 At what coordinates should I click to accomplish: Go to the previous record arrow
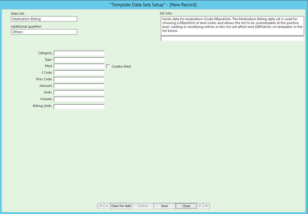(x=107, y=206)
